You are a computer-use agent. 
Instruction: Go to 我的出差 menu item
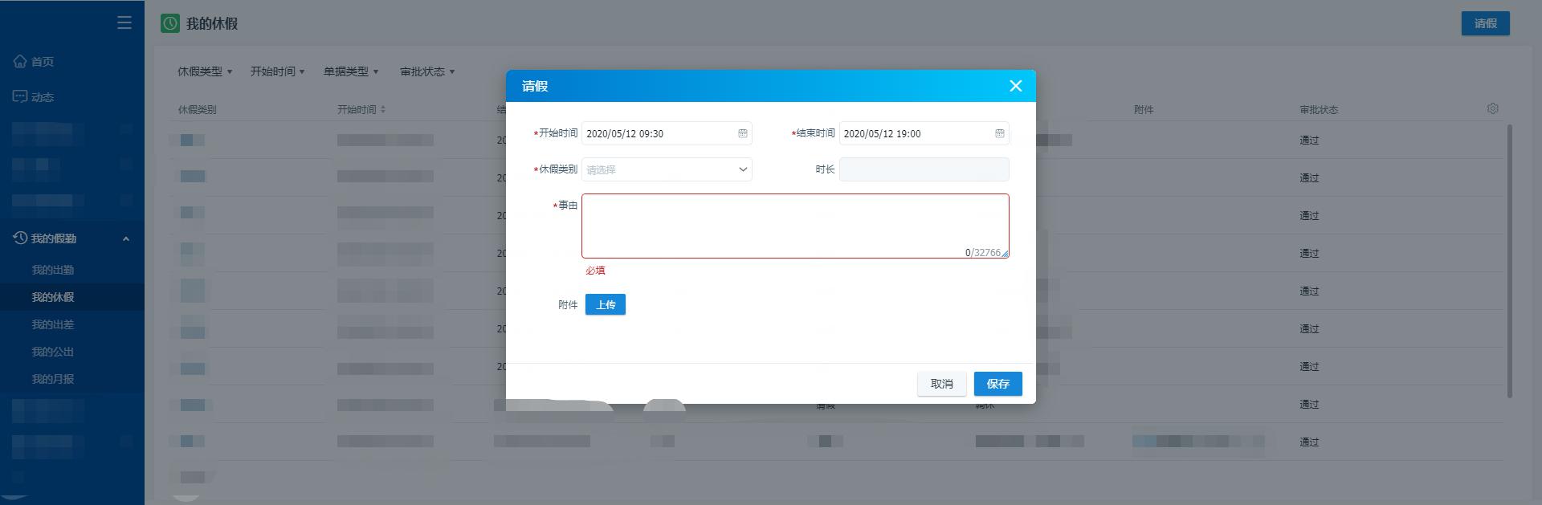click(53, 324)
